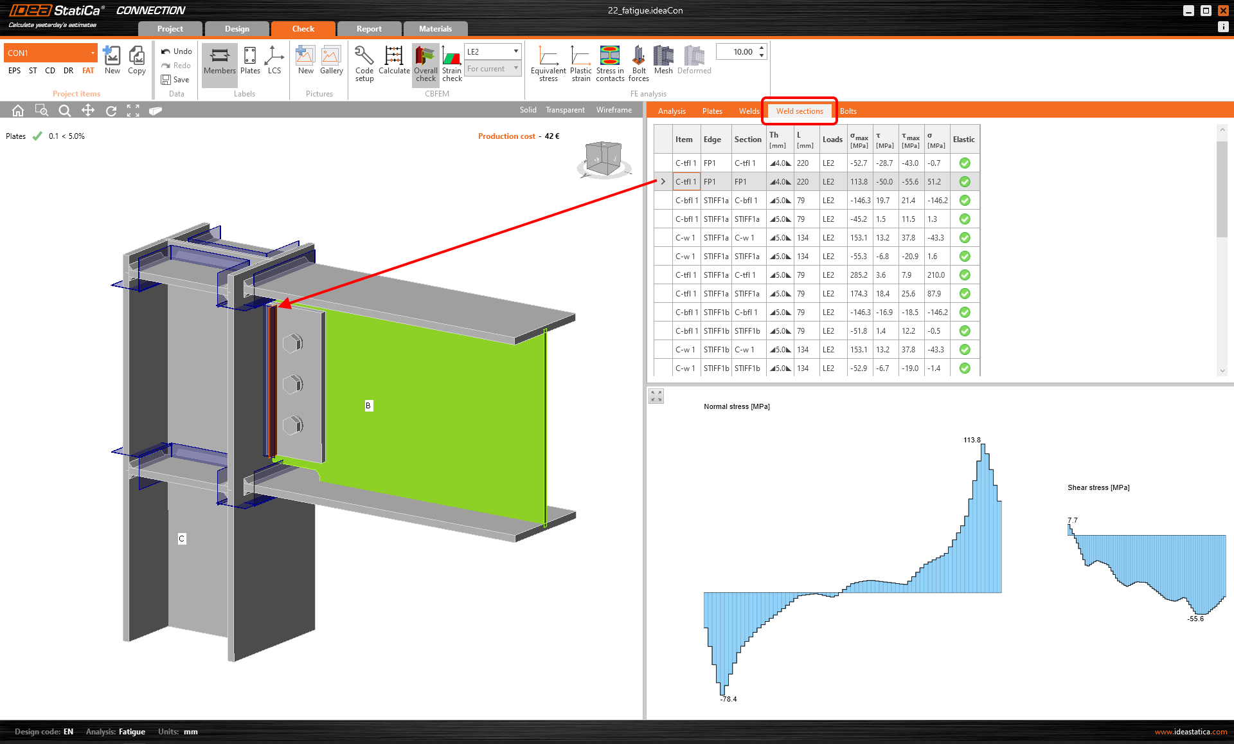Adjust the 10.00 value input field
This screenshot has height=744, width=1234.
pos(744,51)
